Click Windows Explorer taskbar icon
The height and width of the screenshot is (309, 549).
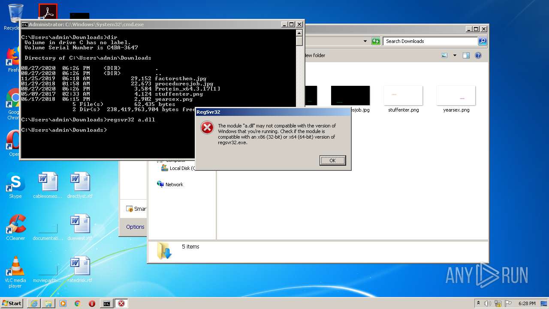[x=48, y=303]
